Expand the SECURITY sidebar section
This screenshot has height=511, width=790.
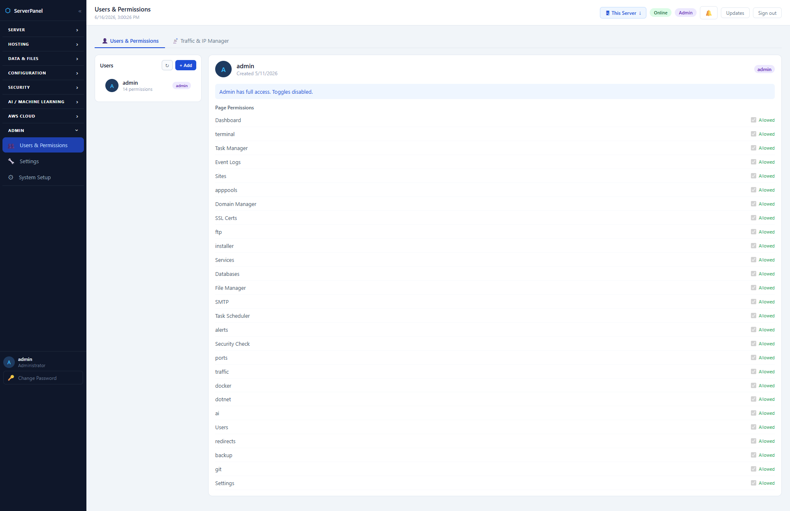(x=43, y=87)
